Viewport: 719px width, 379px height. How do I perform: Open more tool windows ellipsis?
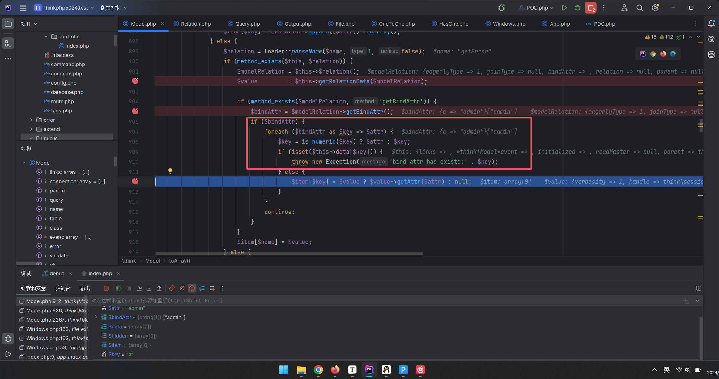tap(8, 59)
